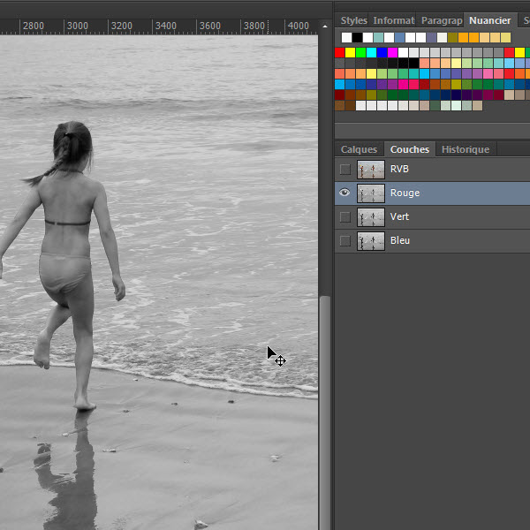Select the Bleu channel thumbnail
Viewport: 530px width, 530px height.
(x=371, y=240)
